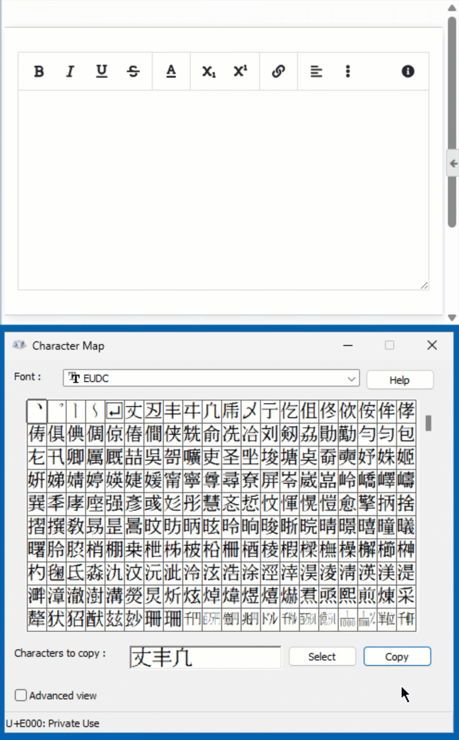
Task: Click the Select button
Action: coord(322,656)
